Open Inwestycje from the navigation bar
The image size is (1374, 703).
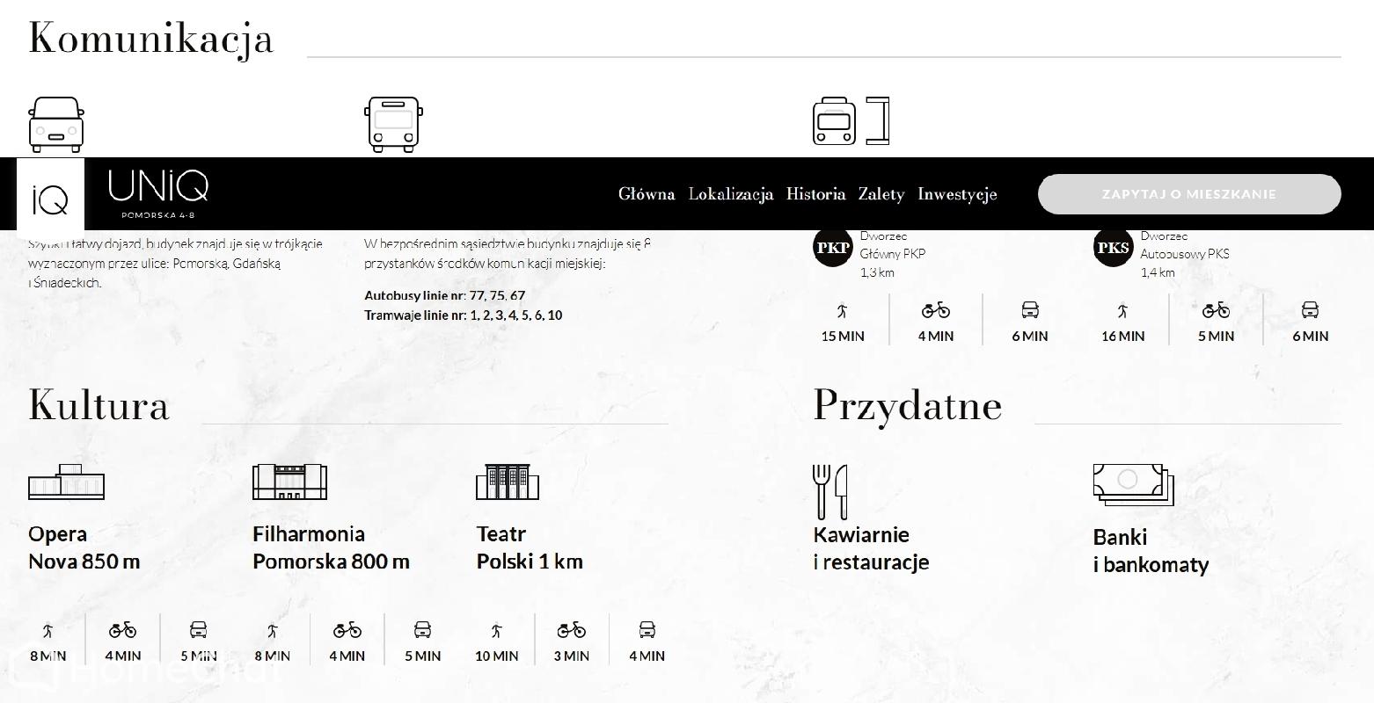pos(957,194)
